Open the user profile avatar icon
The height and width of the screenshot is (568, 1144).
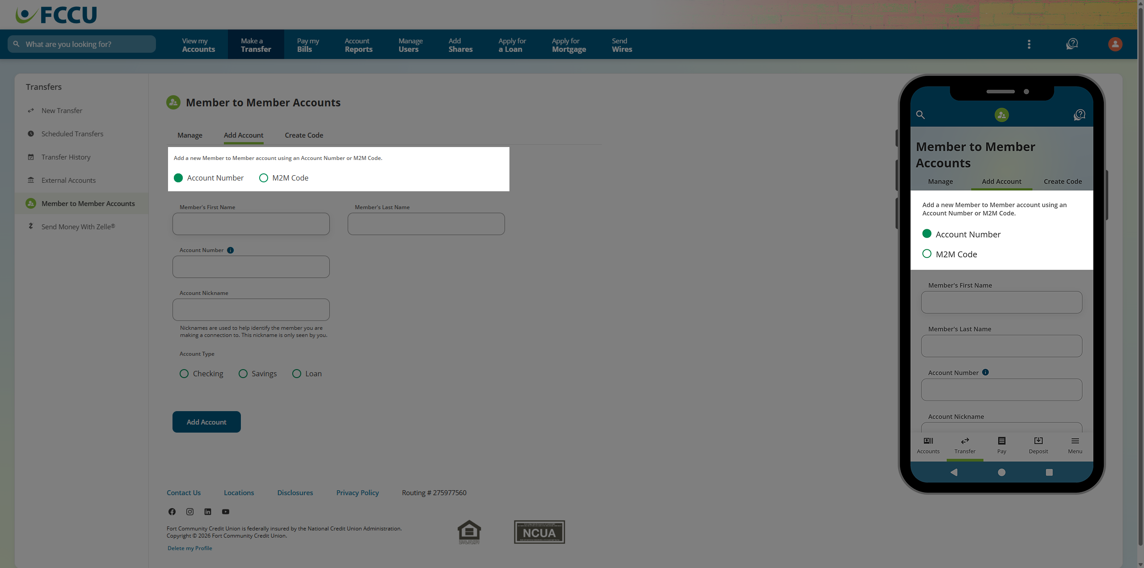pyautogui.click(x=1115, y=44)
